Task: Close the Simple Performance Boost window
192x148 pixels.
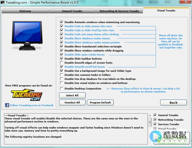Action: (x=185, y=2)
